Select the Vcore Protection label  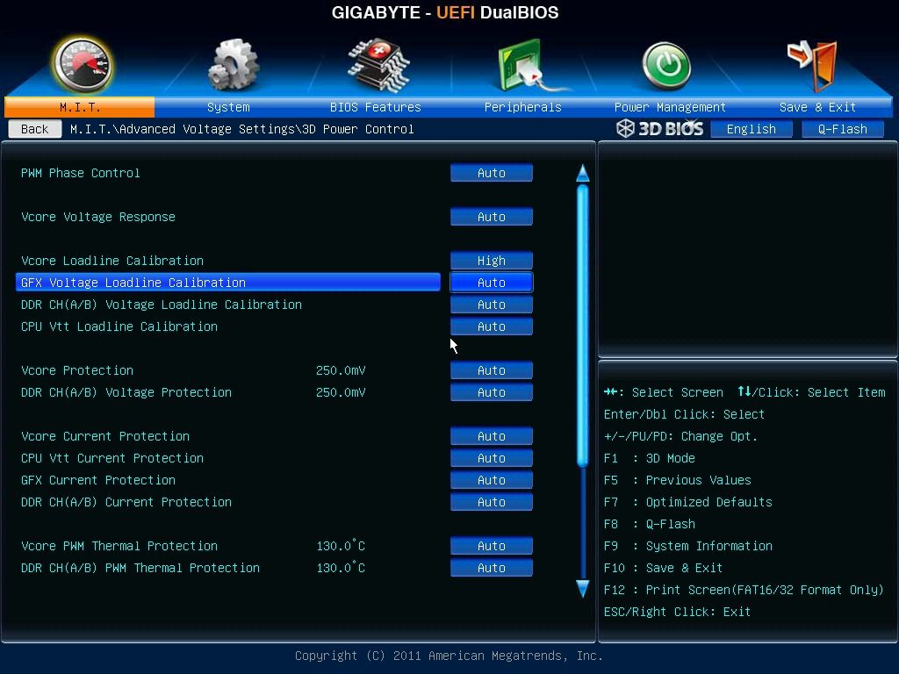pos(77,370)
